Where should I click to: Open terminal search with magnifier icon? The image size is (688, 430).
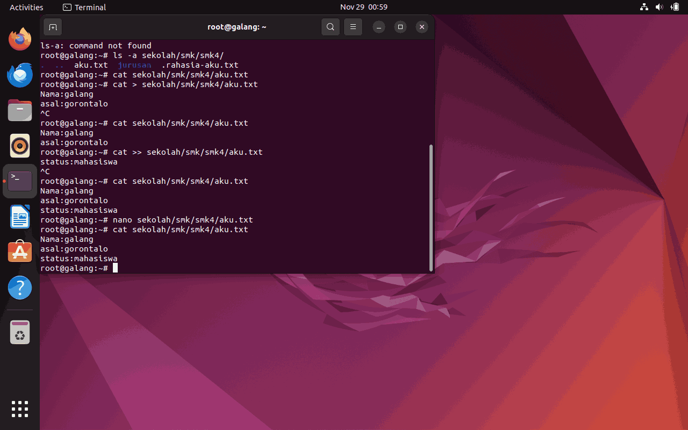coord(331,27)
